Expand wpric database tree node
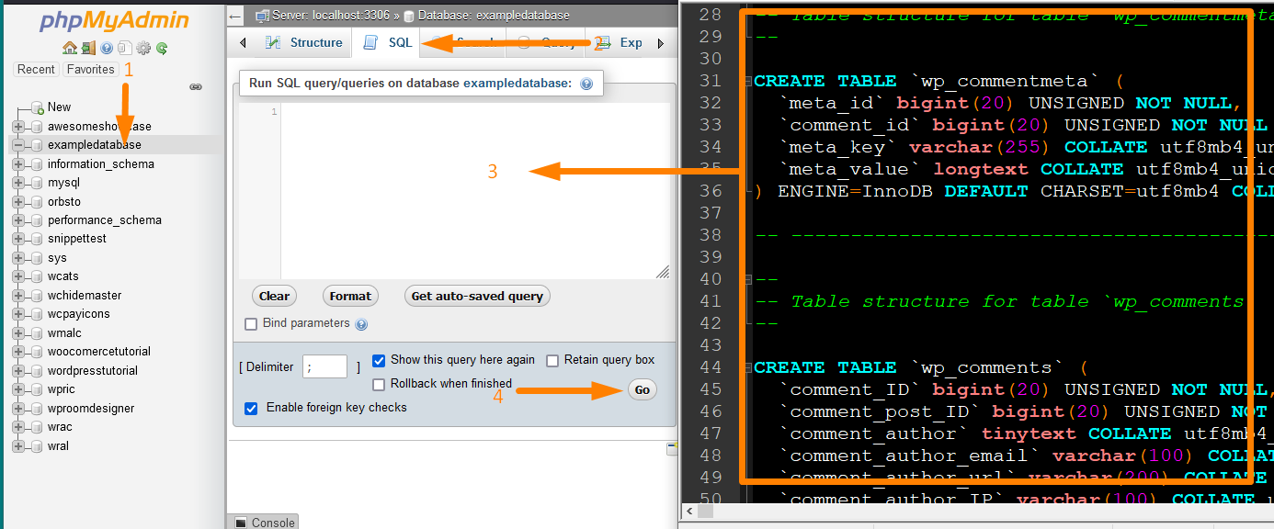 tap(18, 389)
